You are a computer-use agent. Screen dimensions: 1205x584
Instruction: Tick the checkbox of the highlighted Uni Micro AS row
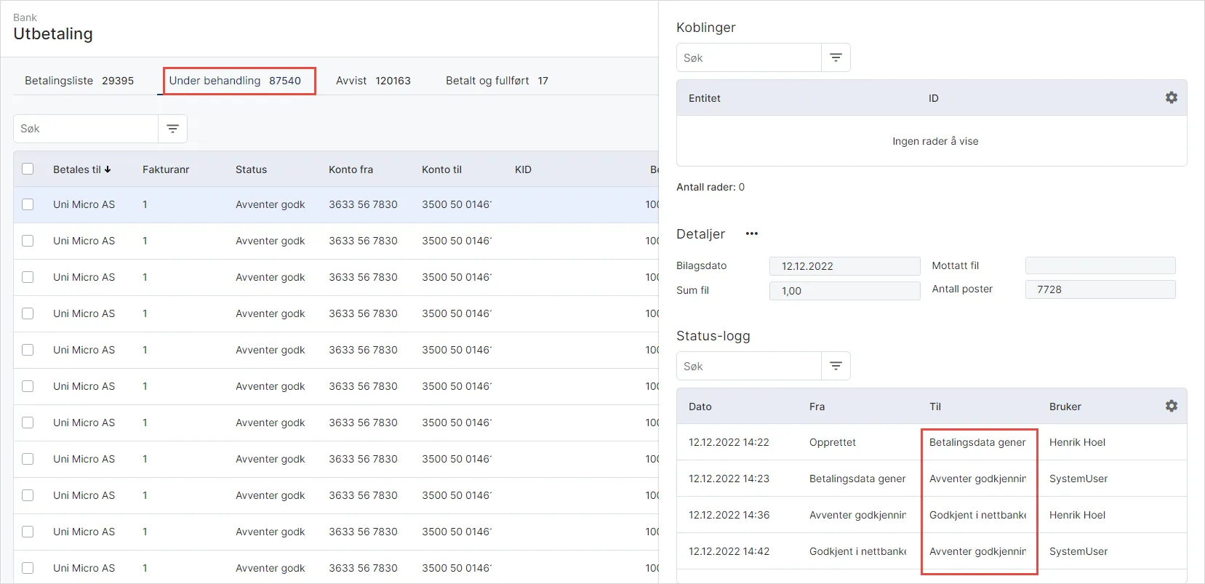click(28, 204)
